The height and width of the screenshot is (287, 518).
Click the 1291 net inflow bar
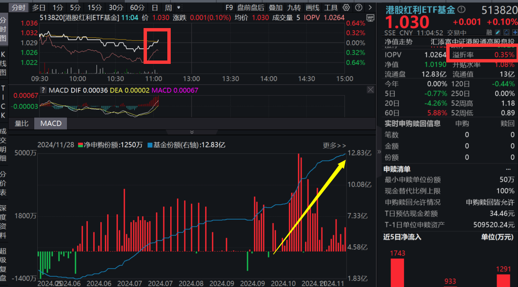(503, 281)
